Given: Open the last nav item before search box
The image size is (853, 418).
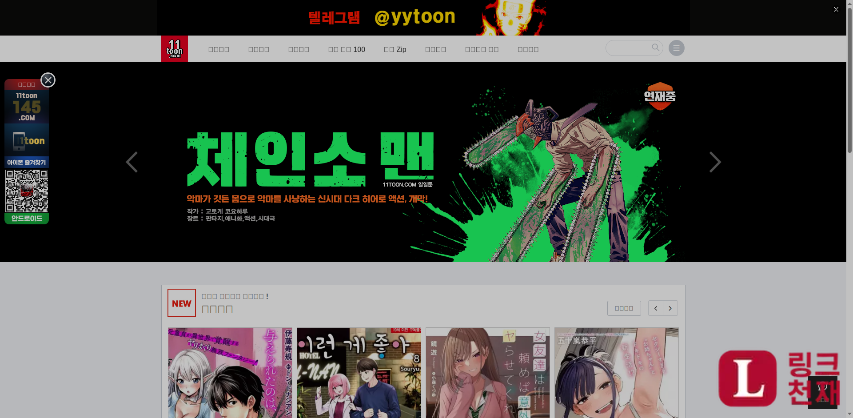Looking at the screenshot, I should 528,49.
